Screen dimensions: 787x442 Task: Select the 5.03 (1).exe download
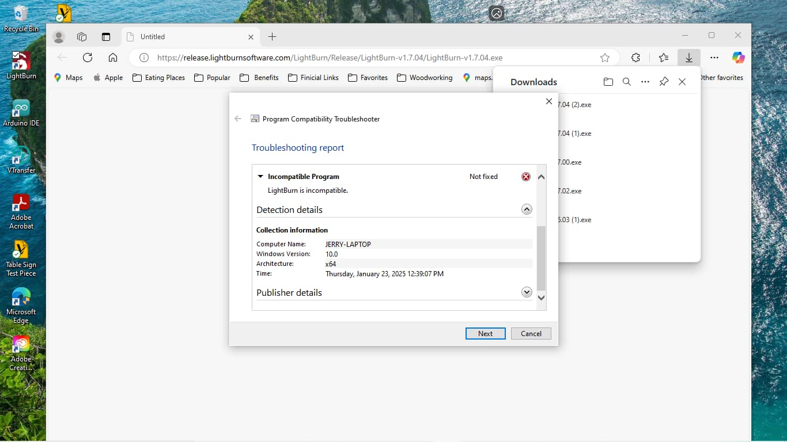[574, 220]
